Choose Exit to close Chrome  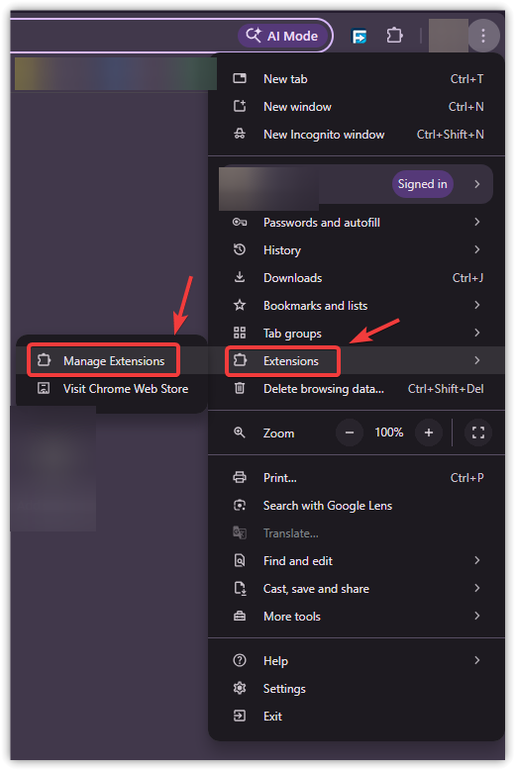pos(357,716)
